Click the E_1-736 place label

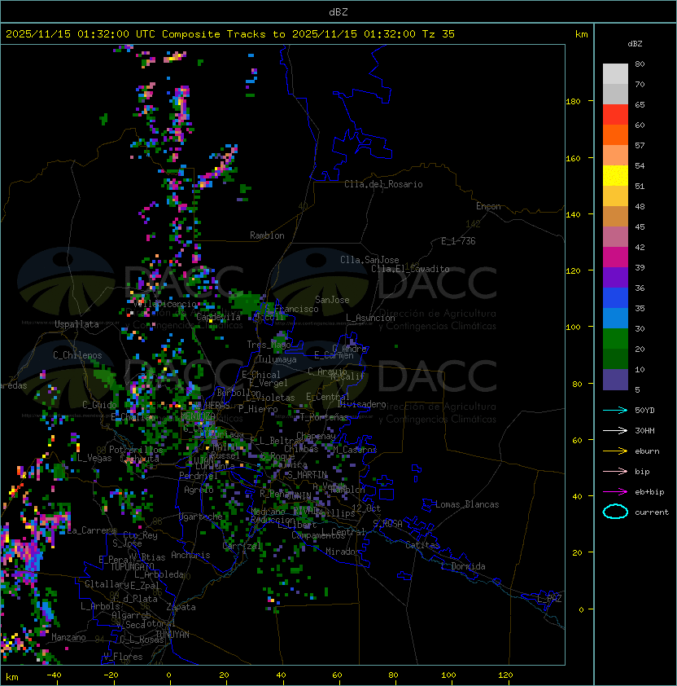(458, 241)
